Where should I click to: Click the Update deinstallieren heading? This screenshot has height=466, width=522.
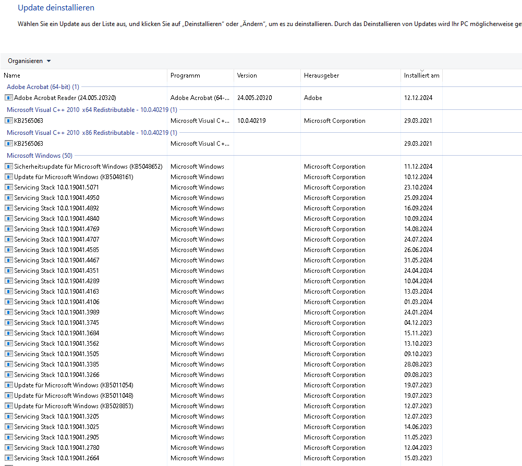coord(56,8)
